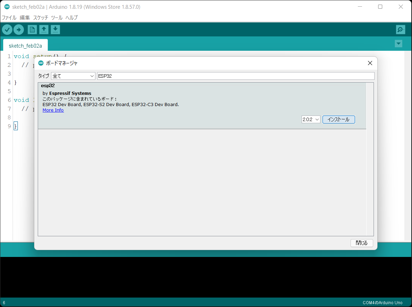The width and height of the screenshot is (412, 307).
Task: Close the ボードマネージャ dialog with X
Action: point(370,63)
